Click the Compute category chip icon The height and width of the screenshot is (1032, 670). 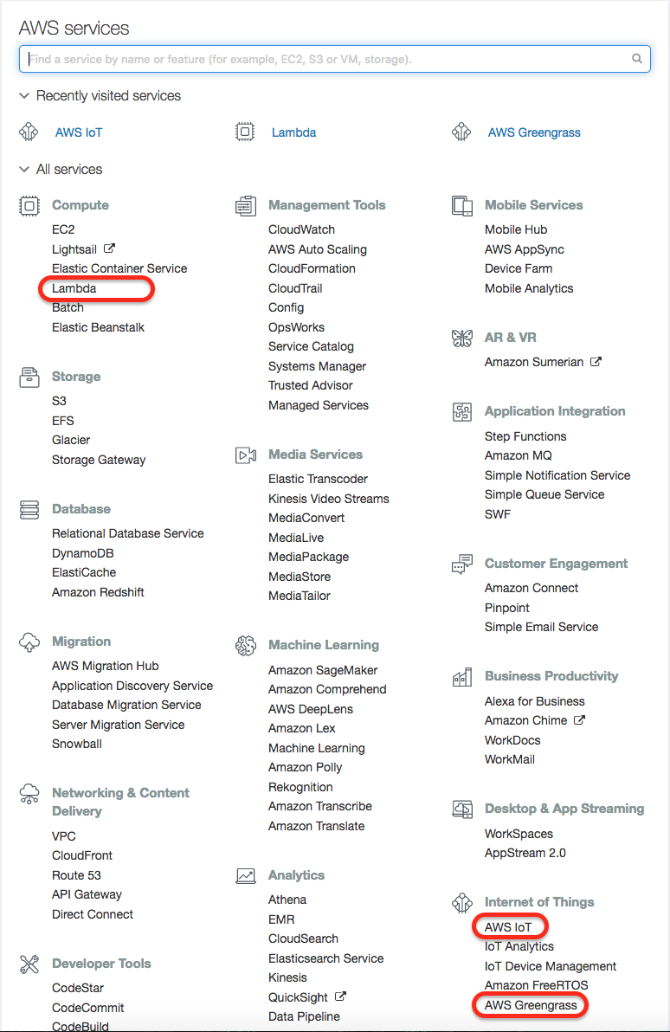point(29,206)
